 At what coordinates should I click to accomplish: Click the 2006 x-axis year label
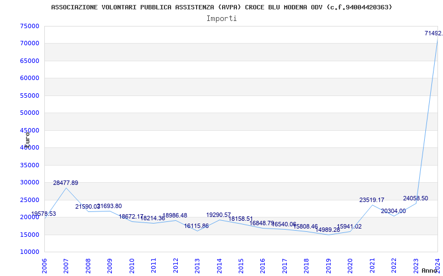[x=44, y=266]
